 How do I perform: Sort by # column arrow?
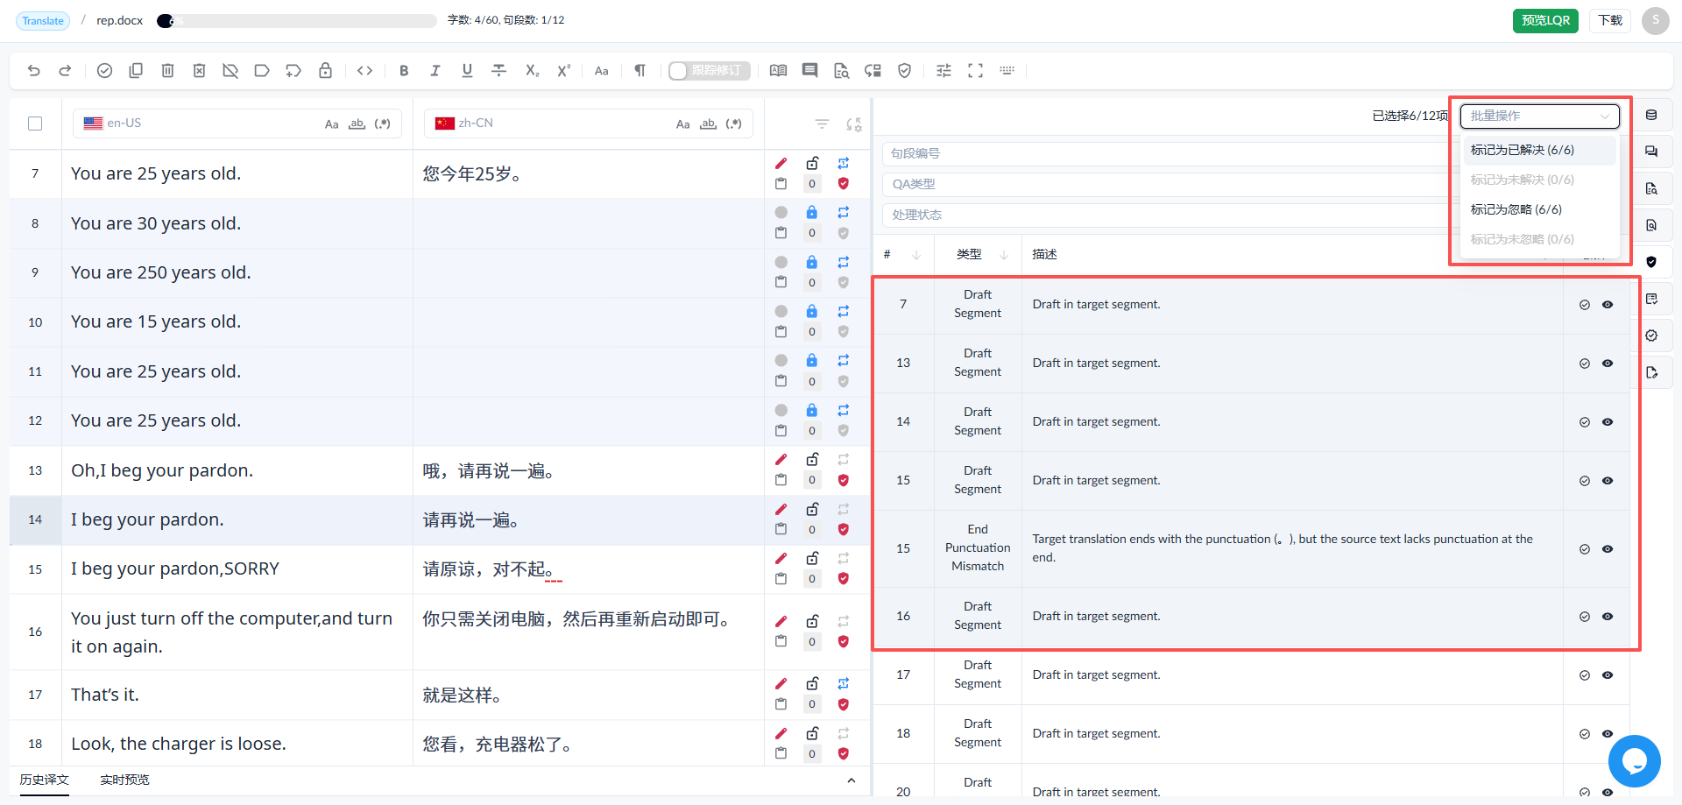click(916, 255)
